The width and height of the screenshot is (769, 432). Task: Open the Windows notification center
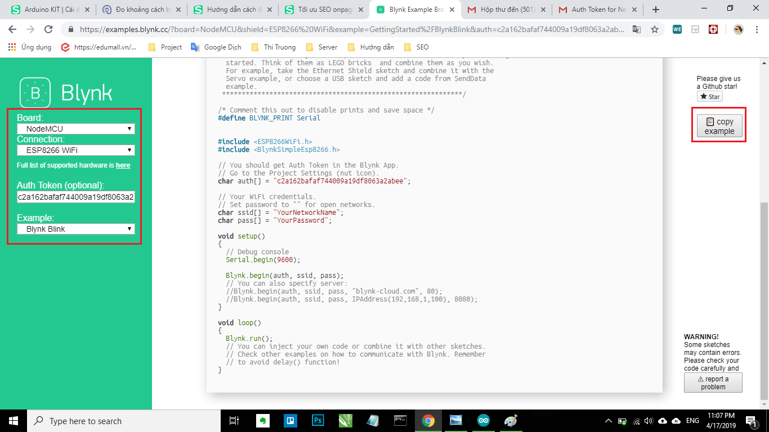coord(751,421)
